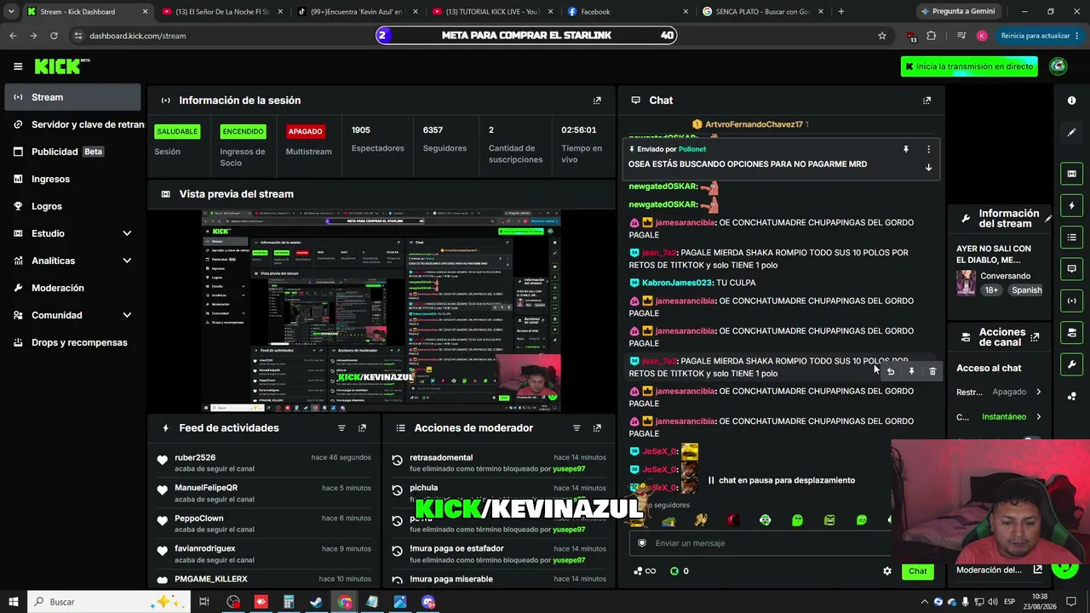Click the Conversando category thumbnail
The image size is (1090, 613).
point(967,283)
